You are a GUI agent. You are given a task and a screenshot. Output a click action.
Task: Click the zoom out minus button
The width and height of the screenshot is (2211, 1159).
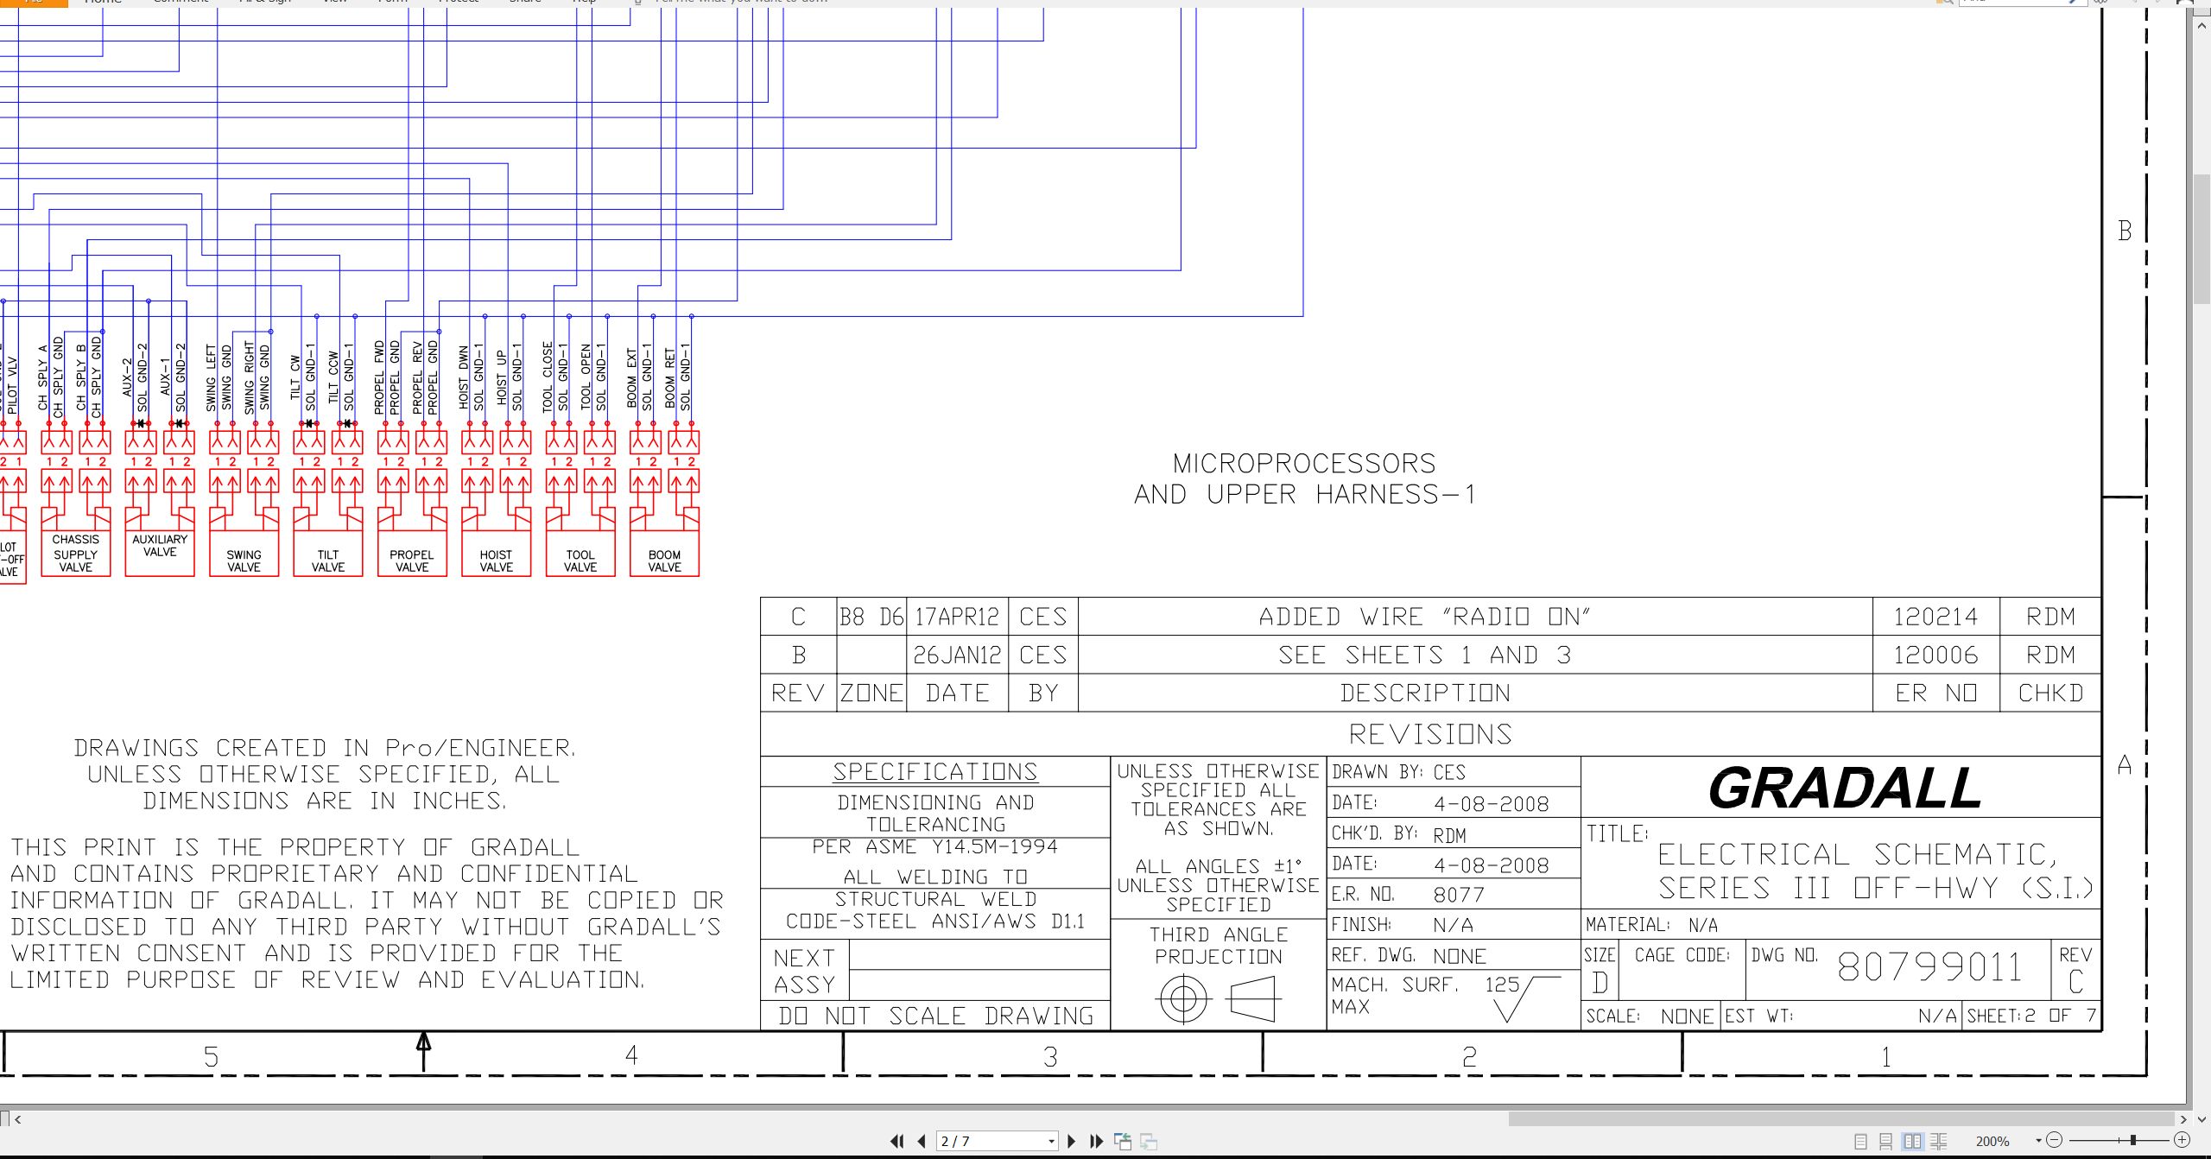point(2055,1140)
